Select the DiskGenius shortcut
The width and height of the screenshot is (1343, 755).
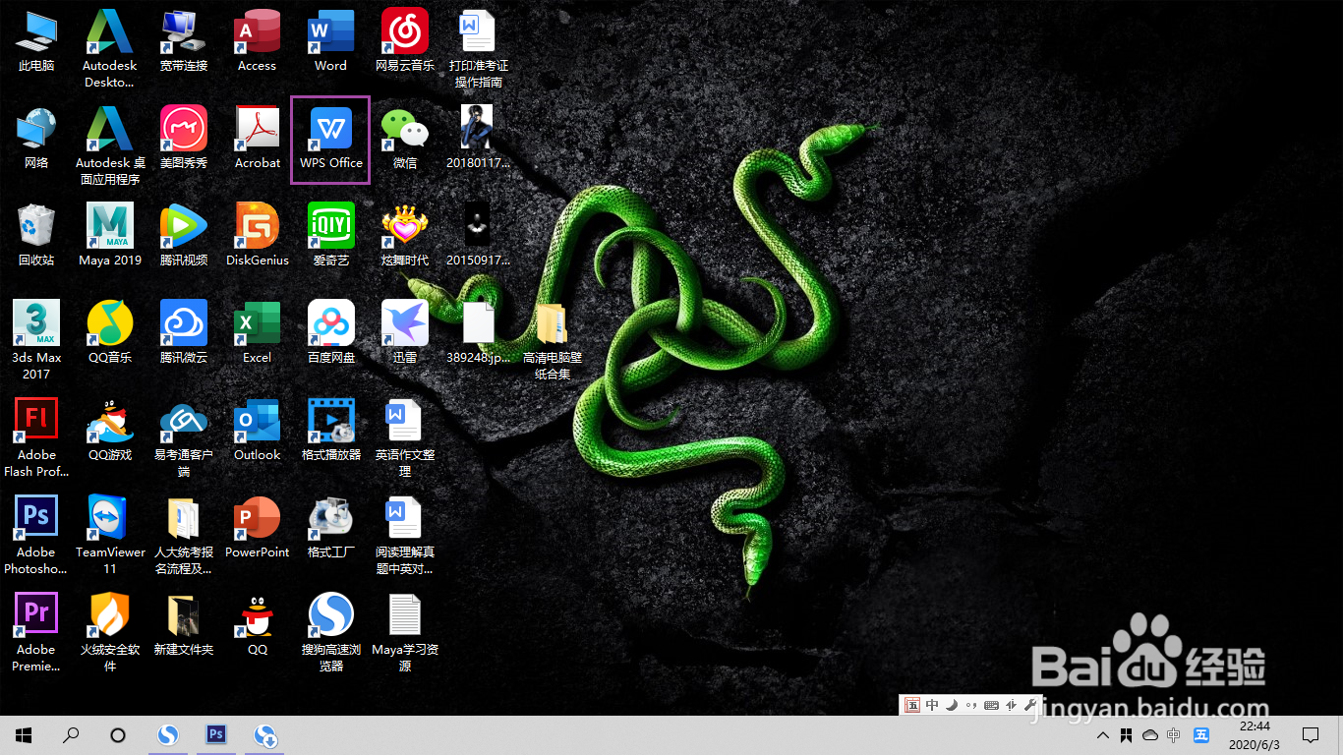click(258, 236)
